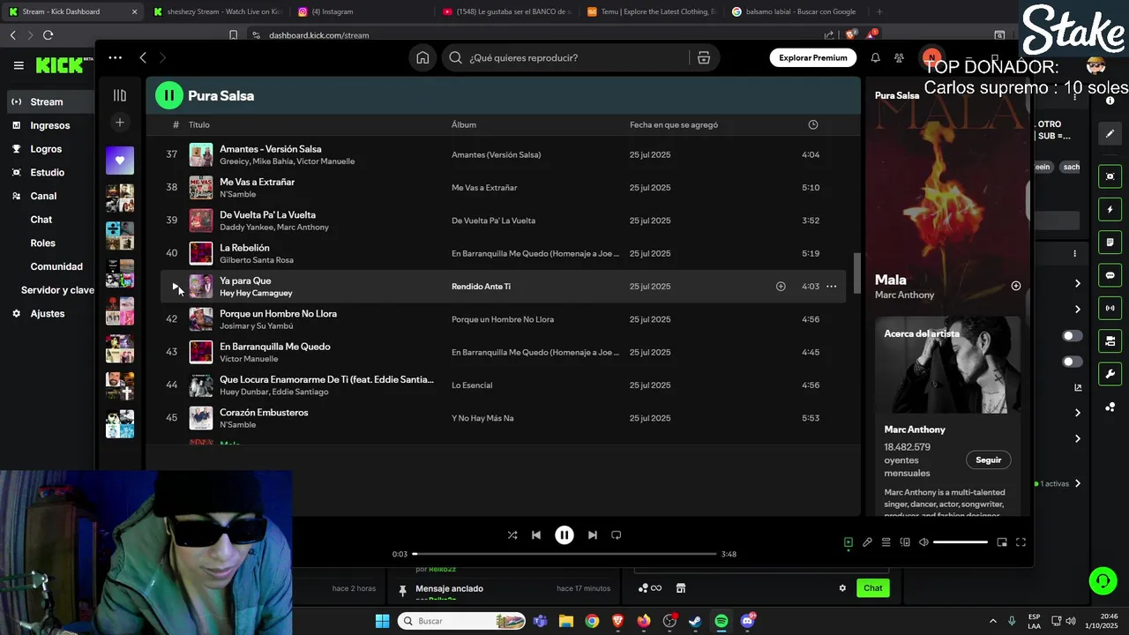
Task: Enter full screen in the Spotify player
Action: (x=1021, y=542)
